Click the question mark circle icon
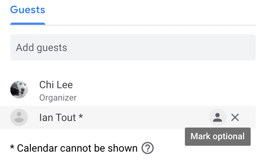Screen dimensions: 266x164 148,148
